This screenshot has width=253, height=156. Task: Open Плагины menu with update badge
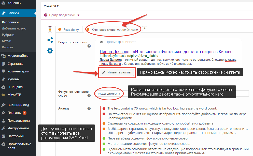(15, 113)
